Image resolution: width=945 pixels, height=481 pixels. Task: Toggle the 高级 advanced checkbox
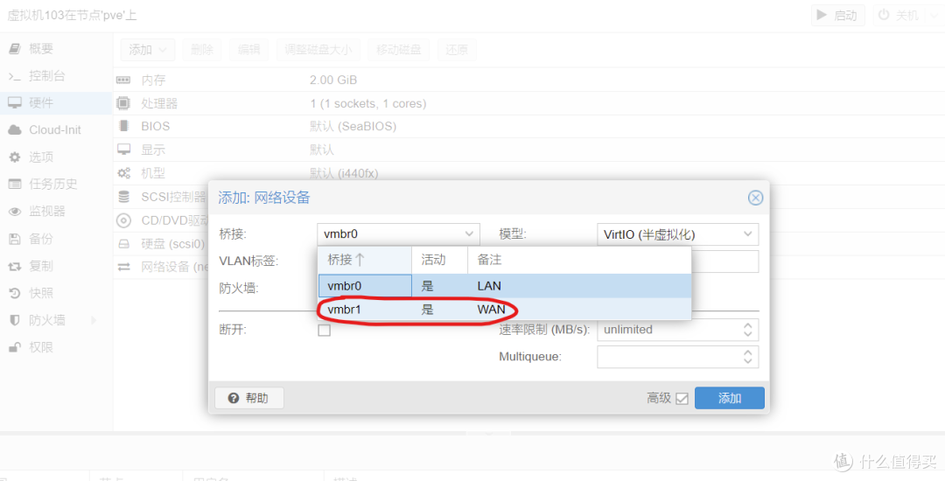pyautogui.click(x=682, y=399)
